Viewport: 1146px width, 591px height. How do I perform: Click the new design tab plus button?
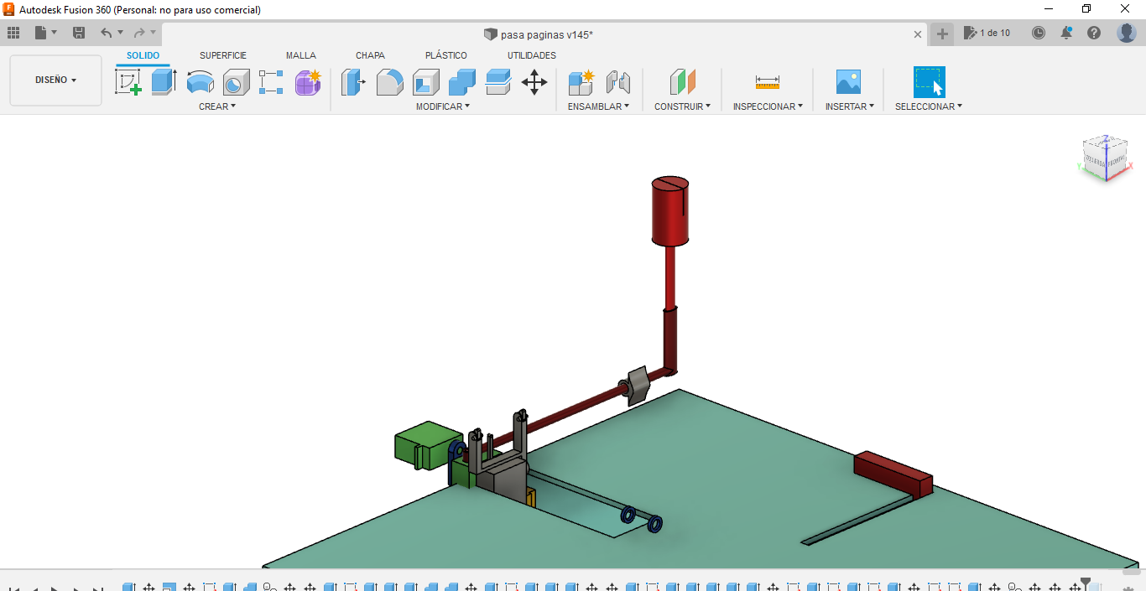pyautogui.click(x=942, y=34)
